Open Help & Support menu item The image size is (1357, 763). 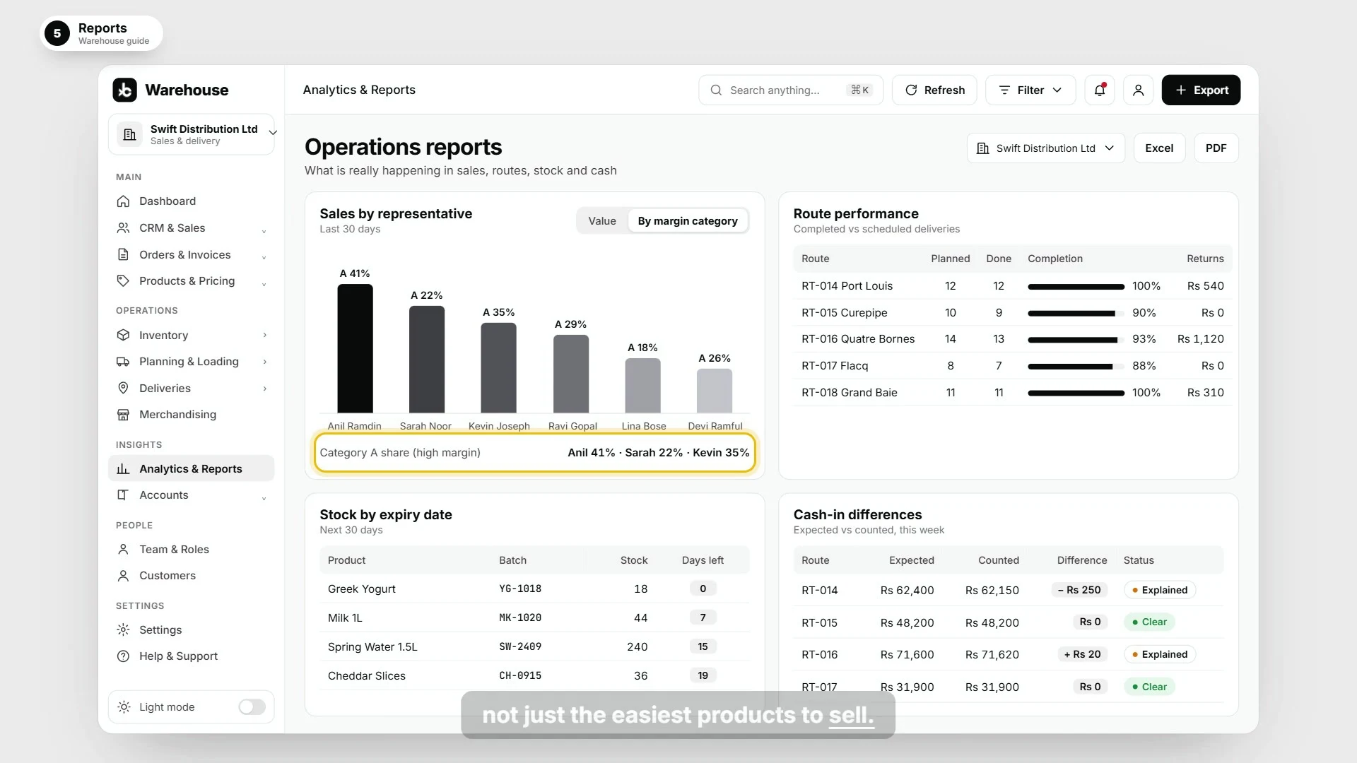[x=191, y=656]
